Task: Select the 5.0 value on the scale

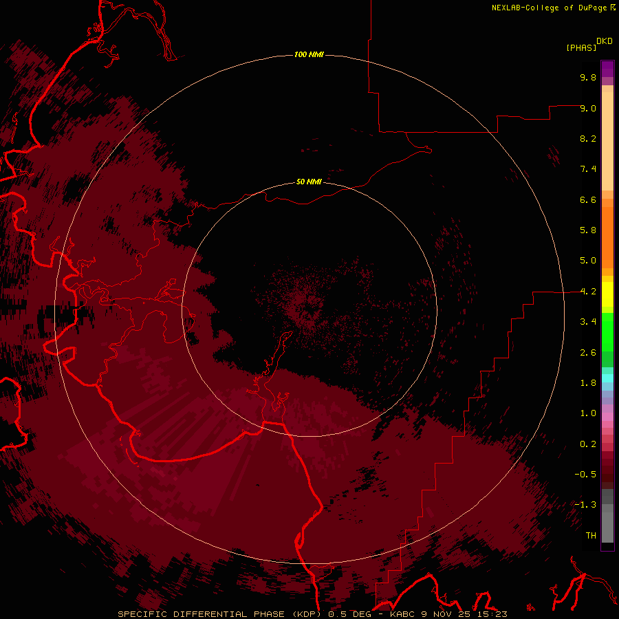Action: coord(588,261)
